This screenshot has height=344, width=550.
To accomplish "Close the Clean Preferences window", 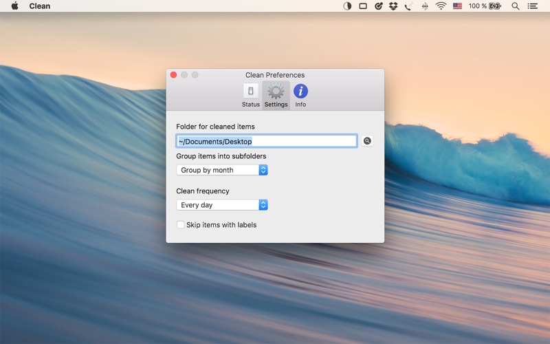I will [174, 75].
